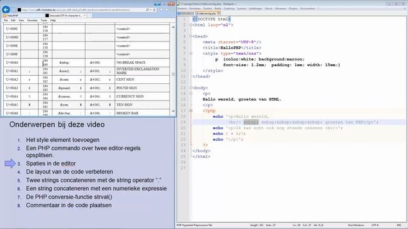Image resolution: width=408 pixels, height=229 pixels.
Task: Collapse the p fold marker on line 14
Action: point(191,94)
